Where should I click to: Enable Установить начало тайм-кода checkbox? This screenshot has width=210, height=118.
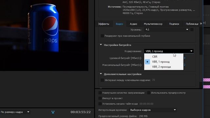click(x=100, y=104)
